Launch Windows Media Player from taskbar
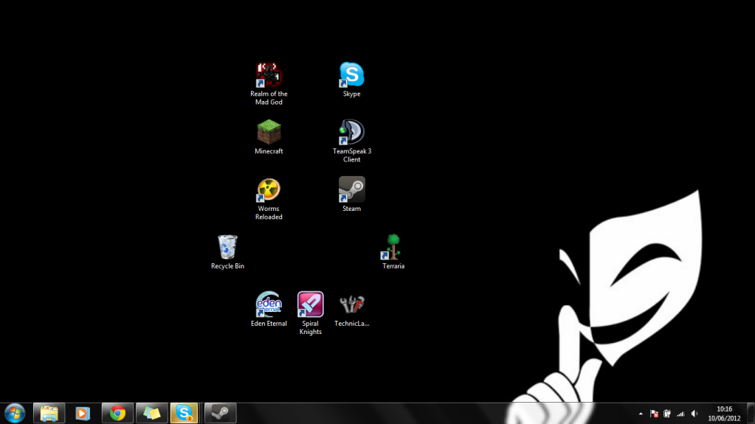 pyautogui.click(x=83, y=414)
